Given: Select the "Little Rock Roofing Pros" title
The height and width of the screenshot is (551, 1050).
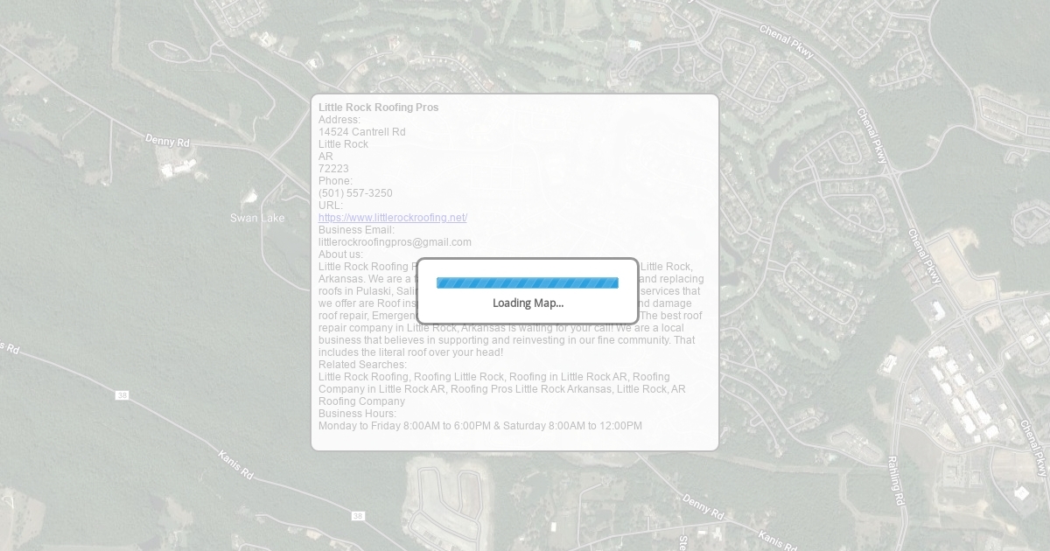Looking at the screenshot, I should pyautogui.click(x=378, y=108).
